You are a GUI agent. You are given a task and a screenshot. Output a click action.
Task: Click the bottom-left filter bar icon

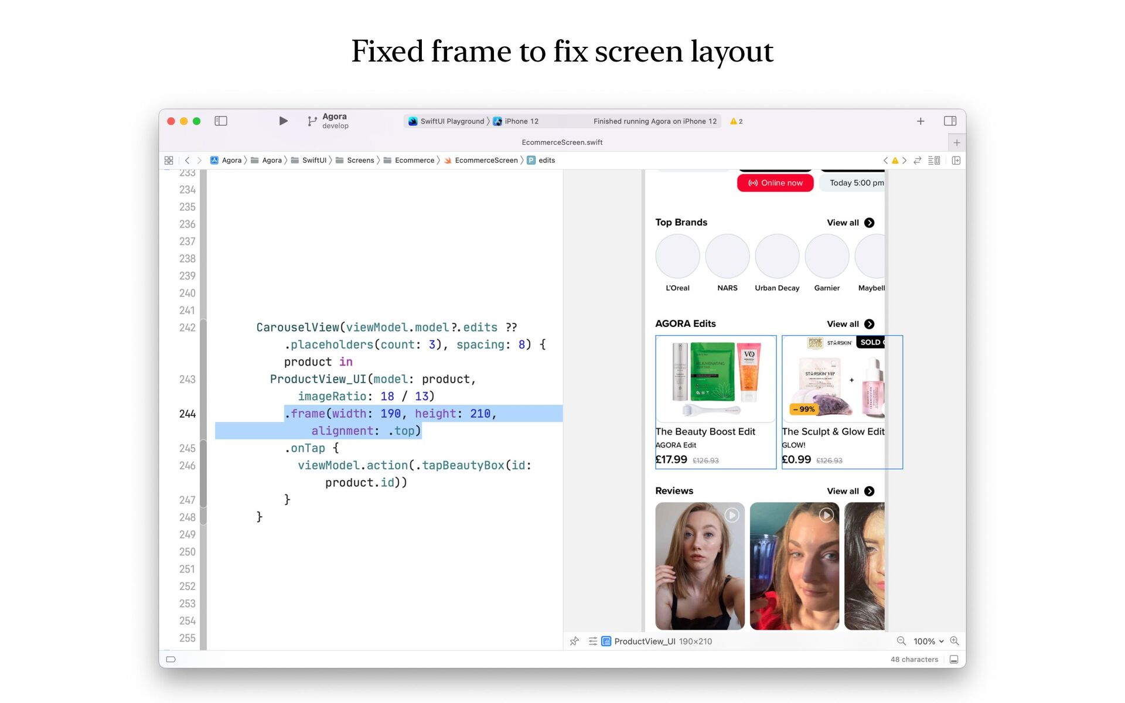pyautogui.click(x=171, y=659)
